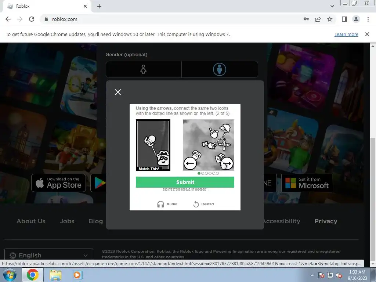Close the Roblox tab
Screen dimensions: 376x282
(x=85, y=6)
